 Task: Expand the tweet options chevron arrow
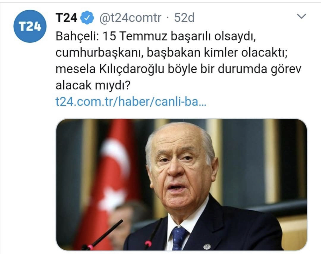pyautogui.click(x=301, y=16)
